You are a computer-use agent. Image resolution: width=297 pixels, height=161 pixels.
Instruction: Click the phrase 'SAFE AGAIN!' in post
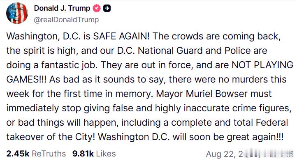pos(121,36)
